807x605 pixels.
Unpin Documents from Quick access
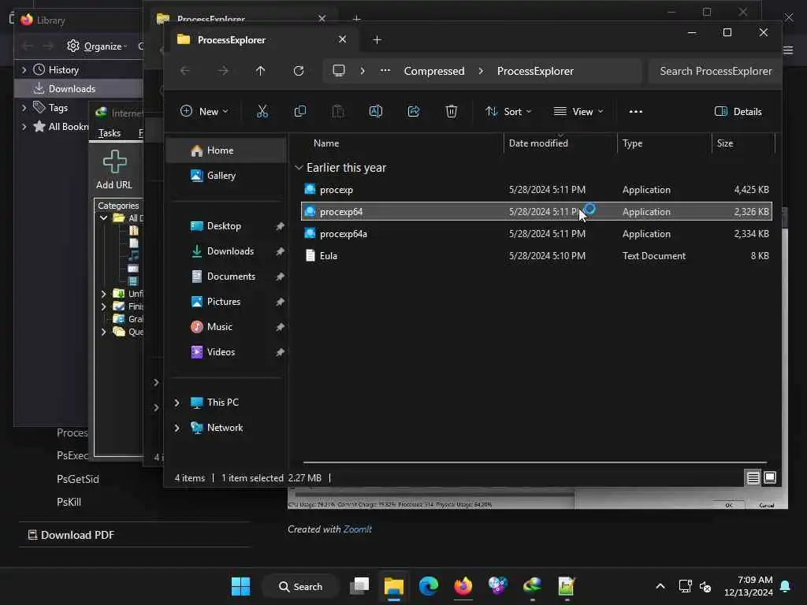(280, 277)
